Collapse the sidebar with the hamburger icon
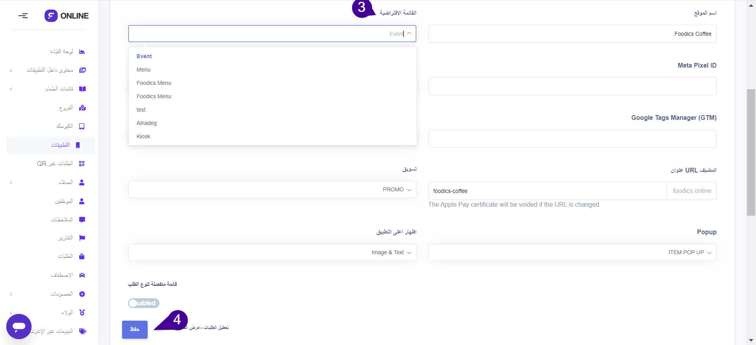Screen dimensions: 756x345 coord(23,16)
